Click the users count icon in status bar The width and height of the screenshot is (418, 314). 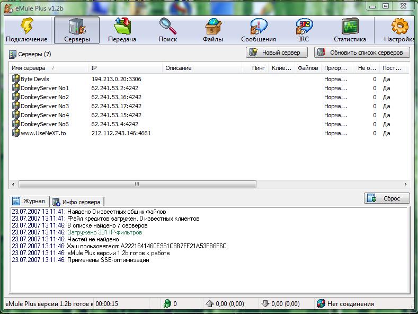167,303
